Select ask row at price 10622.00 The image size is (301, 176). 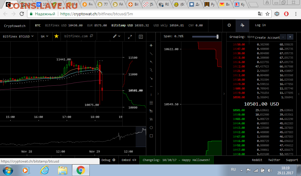pyautogui.click(x=263, y=67)
